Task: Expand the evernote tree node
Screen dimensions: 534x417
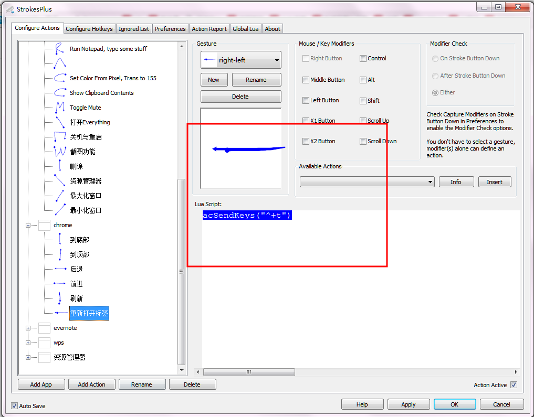Action: [28, 328]
